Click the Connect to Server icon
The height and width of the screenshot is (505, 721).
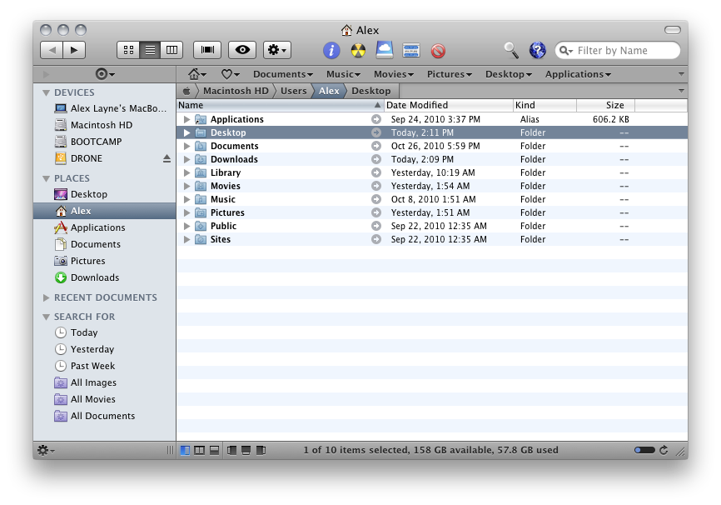[411, 50]
